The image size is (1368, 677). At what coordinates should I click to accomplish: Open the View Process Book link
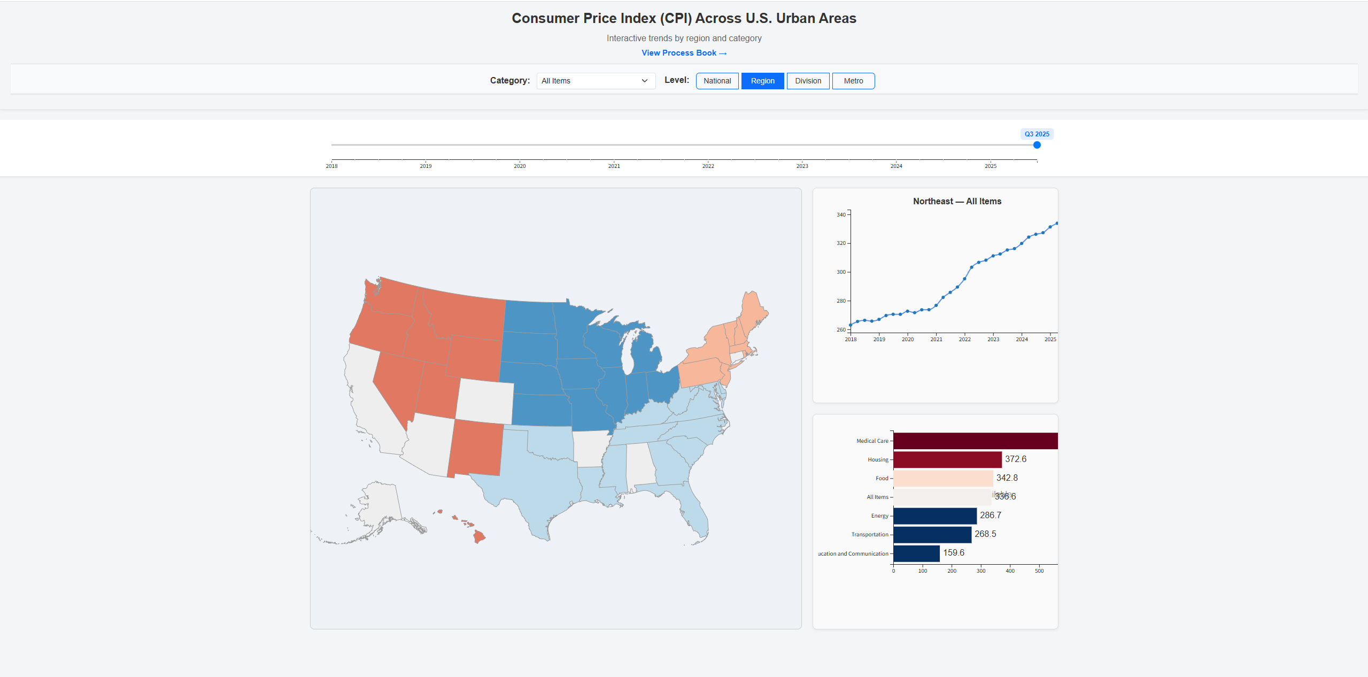pyautogui.click(x=684, y=53)
